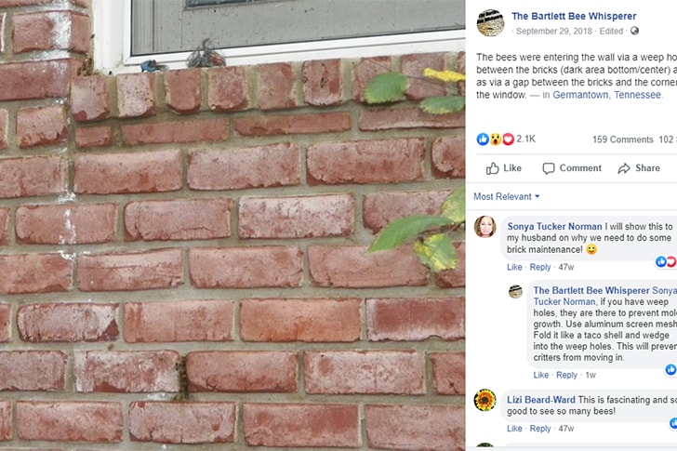The height and width of the screenshot is (451, 677).
Task: Click the September 29, 2018 post date
Action: click(554, 31)
